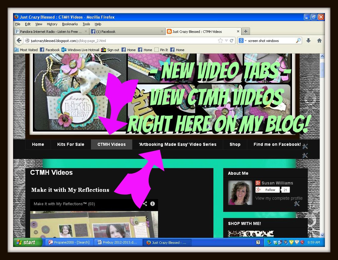Open the Help menu
Viewport: 338px width, 260px height.
point(98,24)
